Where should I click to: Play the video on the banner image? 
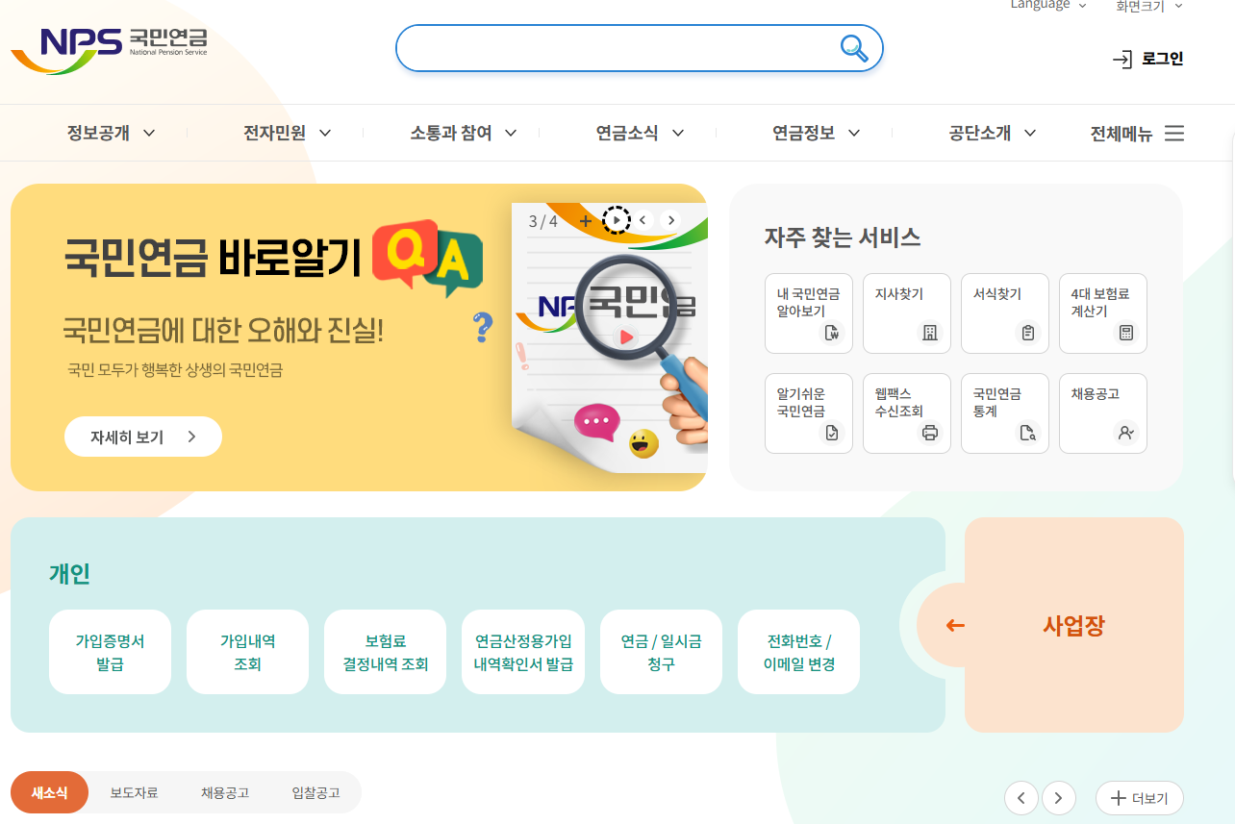[x=625, y=337]
